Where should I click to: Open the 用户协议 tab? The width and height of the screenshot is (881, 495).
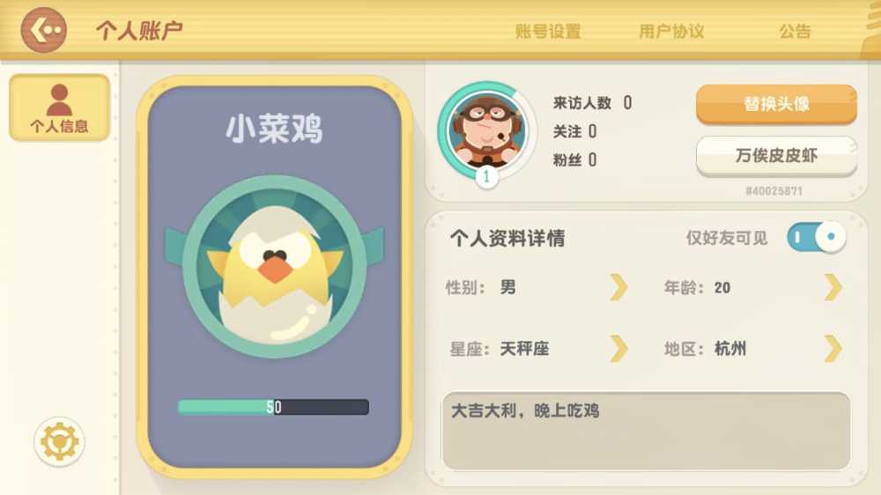pyautogui.click(x=671, y=32)
